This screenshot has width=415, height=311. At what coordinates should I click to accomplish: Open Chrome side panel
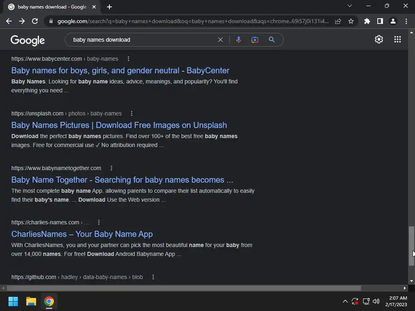[x=380, y=21]
